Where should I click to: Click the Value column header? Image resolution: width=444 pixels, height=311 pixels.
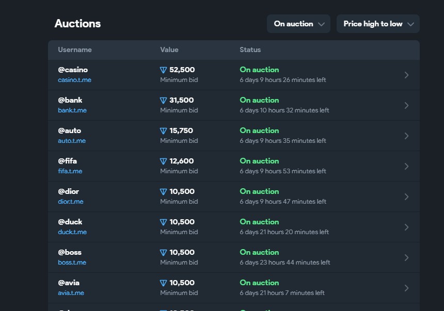click(169, 50)
